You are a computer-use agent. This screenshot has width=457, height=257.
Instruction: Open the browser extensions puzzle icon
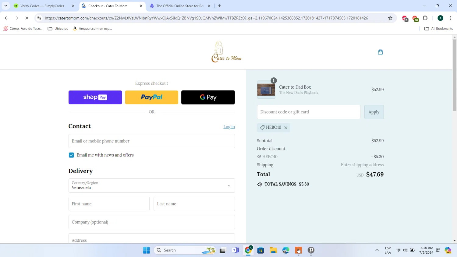(425, 18)
